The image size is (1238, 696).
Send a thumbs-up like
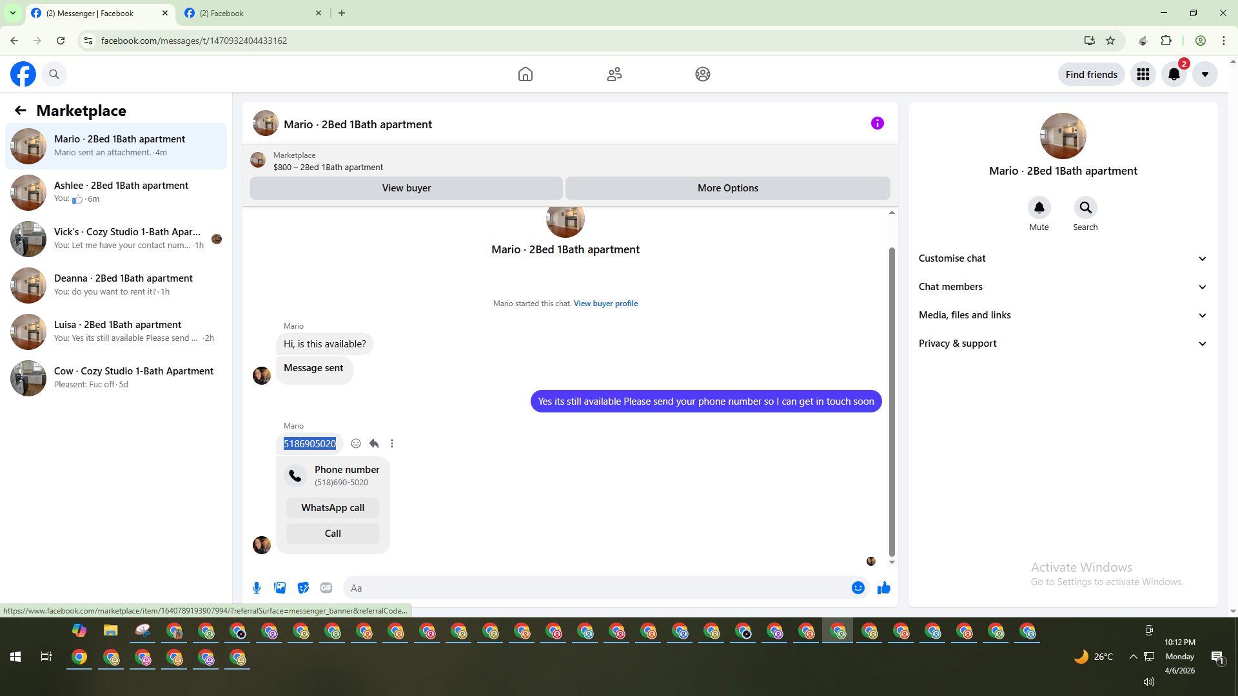[x=884, y=588]
